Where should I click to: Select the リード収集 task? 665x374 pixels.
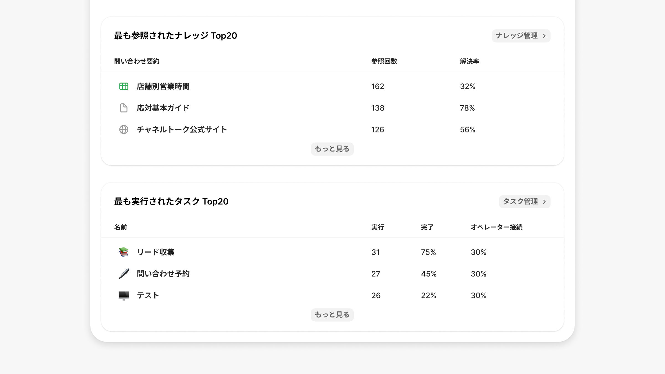156,252
